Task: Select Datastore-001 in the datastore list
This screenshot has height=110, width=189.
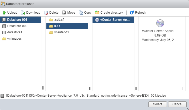Action: tap(21, 20)
